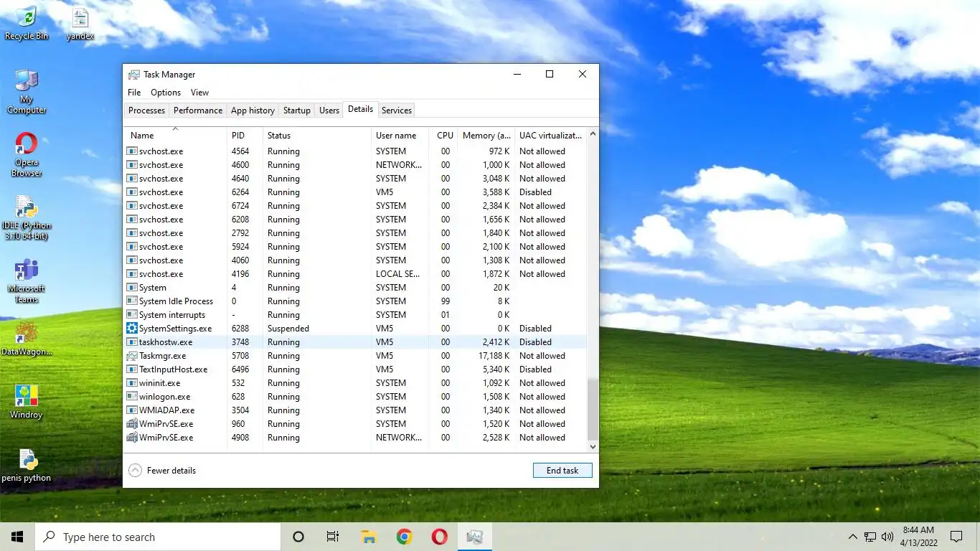Select WmiPrvSE.exe with PID 4908

click(355, 438)
